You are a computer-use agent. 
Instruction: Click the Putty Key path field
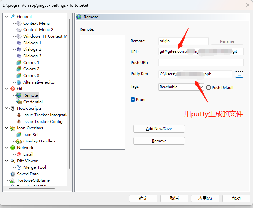pos(195,74)
